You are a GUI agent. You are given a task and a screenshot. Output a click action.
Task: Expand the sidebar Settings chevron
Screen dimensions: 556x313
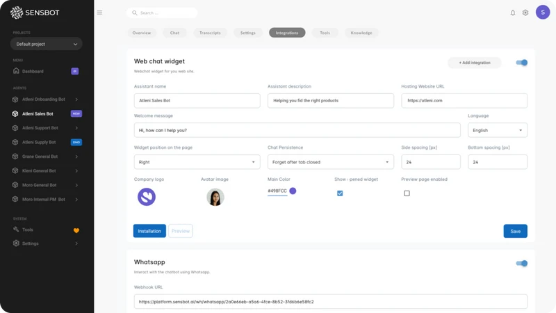tap(76, 243)
